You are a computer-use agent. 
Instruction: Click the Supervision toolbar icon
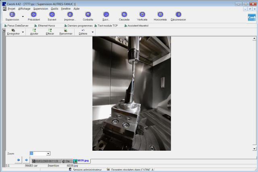point(12,14)
